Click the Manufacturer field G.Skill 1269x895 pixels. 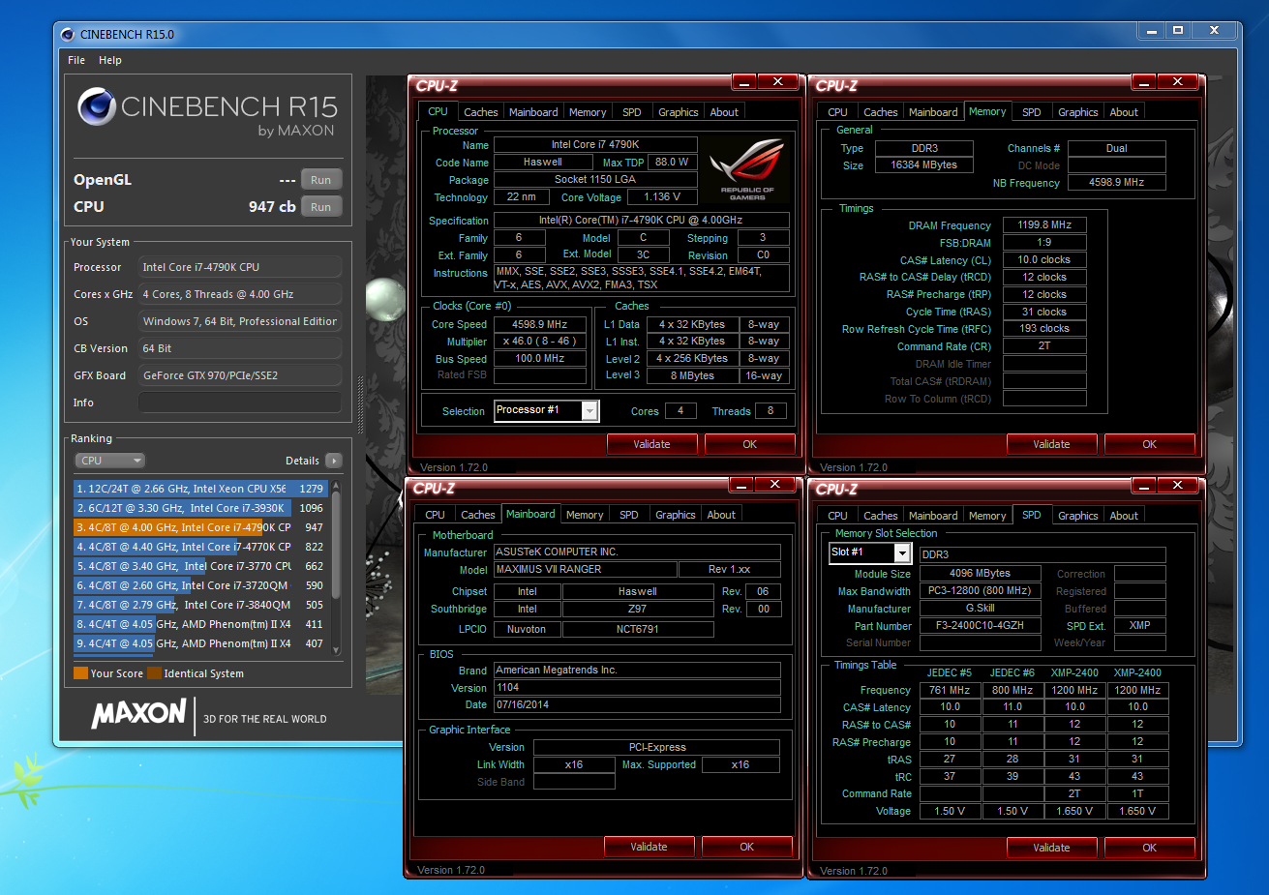click(x=980, y=608)
